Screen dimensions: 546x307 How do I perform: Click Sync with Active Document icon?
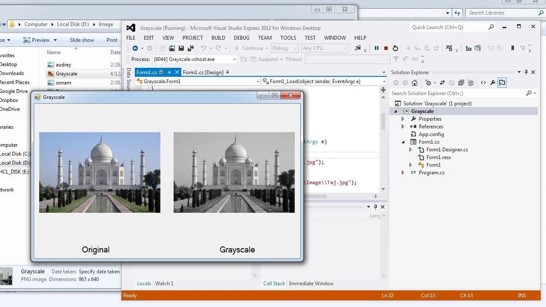pyautogui.click(x=442, y=83)
